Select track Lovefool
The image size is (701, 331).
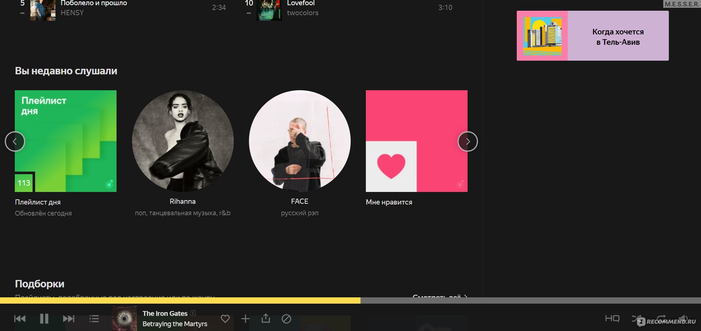click(x=301, y=3)
